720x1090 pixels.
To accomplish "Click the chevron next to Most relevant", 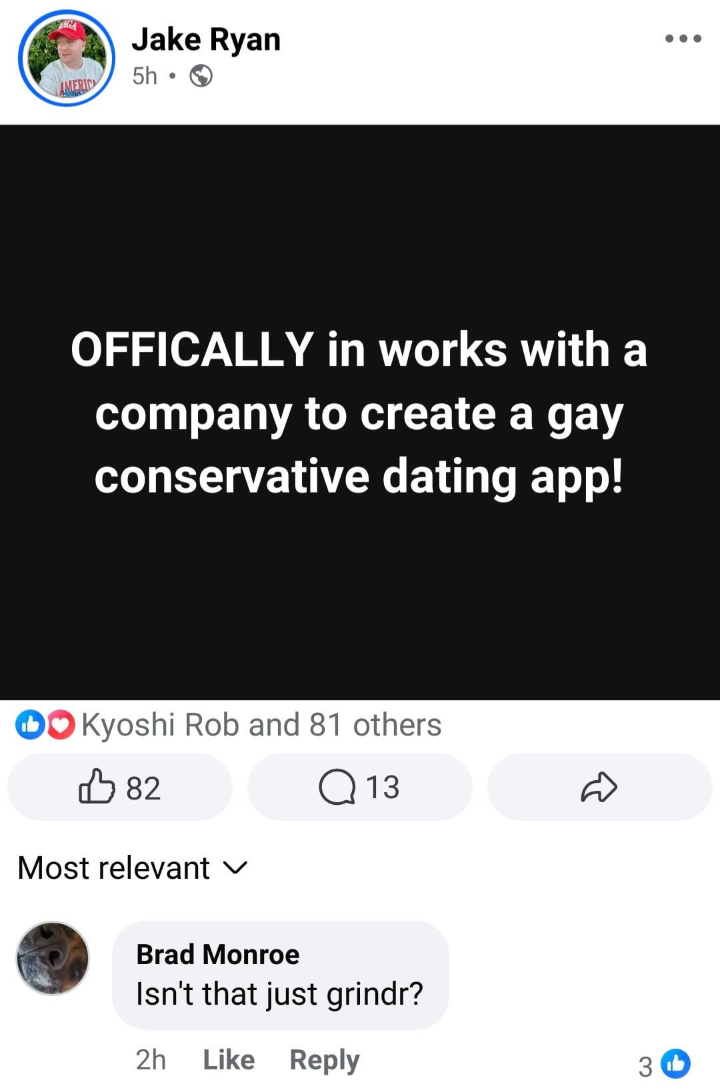I will click(x=235, y=868).
